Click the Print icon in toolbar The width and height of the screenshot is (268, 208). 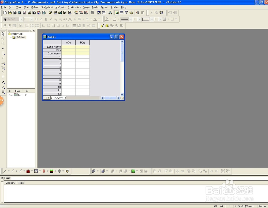coord(92,13)
